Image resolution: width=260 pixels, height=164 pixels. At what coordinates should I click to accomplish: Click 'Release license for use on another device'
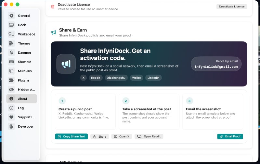(x=88, y=9)
